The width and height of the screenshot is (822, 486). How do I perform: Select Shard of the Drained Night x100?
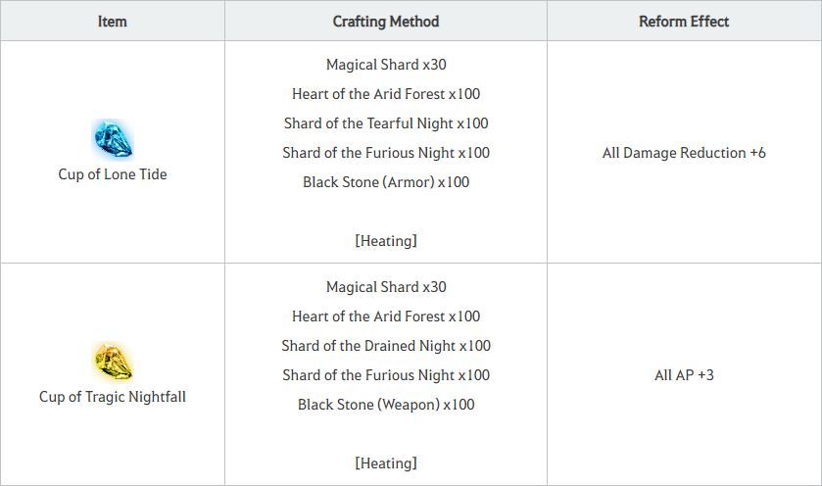(386, 346)
